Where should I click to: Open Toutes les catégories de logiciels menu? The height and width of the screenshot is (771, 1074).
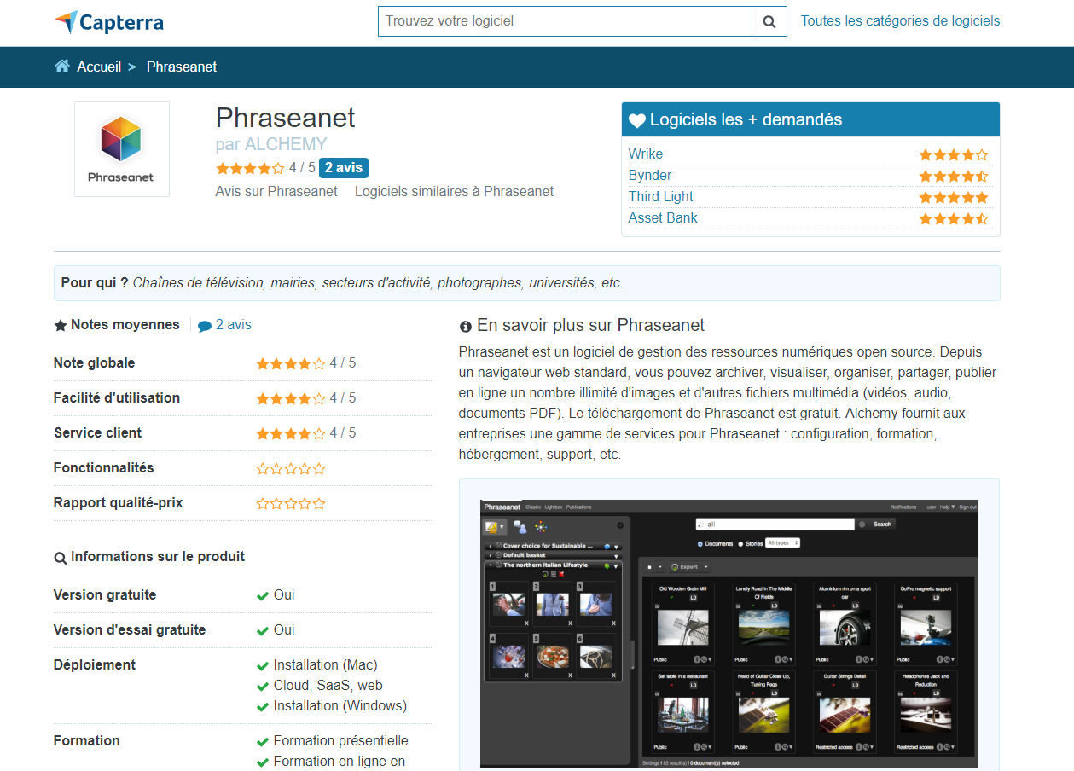click(x=900, y=21)
